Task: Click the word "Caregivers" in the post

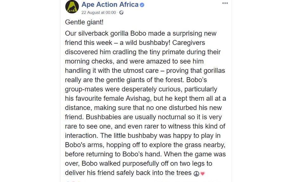Action: pos(188,43)
